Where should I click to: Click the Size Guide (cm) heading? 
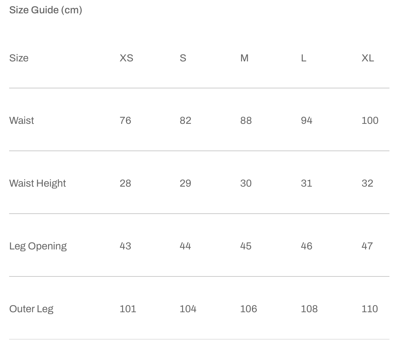tap(46, 10)
